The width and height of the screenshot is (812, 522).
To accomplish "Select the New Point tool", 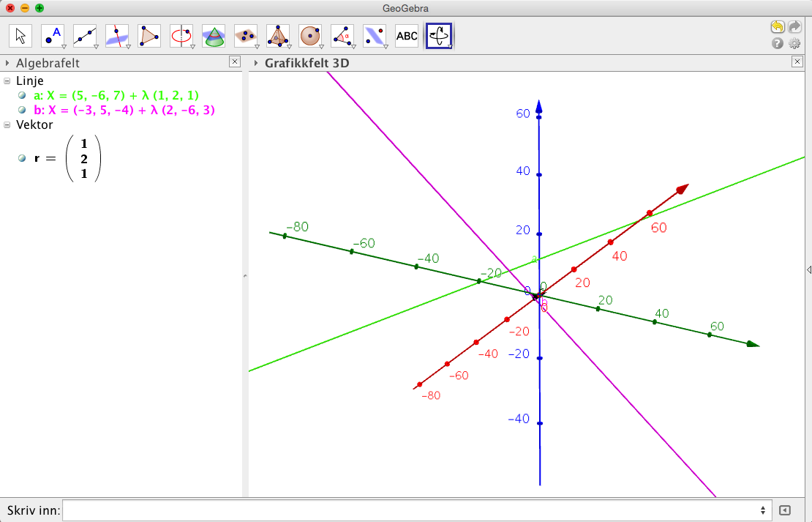I will click(x=52, y=35).
